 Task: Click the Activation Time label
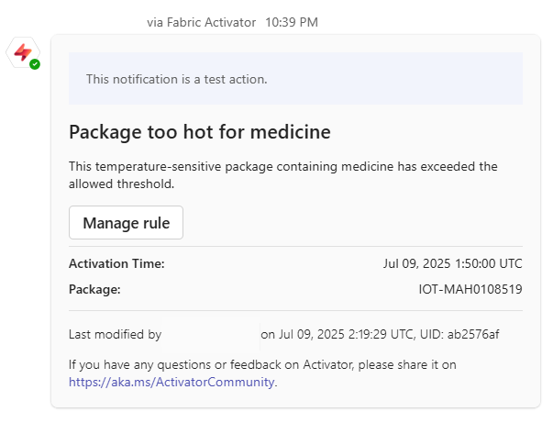116,263
